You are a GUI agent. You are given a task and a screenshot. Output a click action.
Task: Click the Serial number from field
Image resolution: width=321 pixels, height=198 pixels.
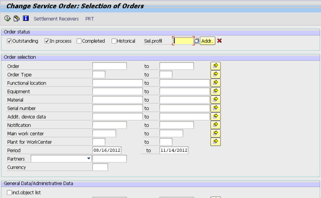click(117, 108)
